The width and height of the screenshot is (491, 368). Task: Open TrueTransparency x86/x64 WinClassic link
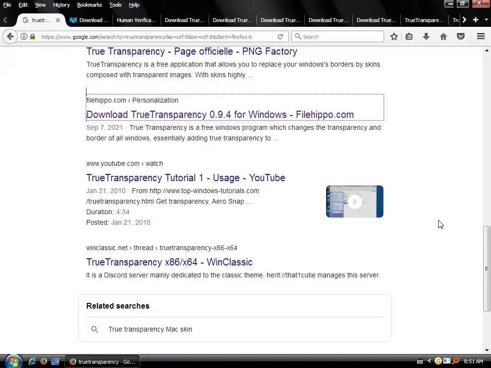(x=169, y=262)
